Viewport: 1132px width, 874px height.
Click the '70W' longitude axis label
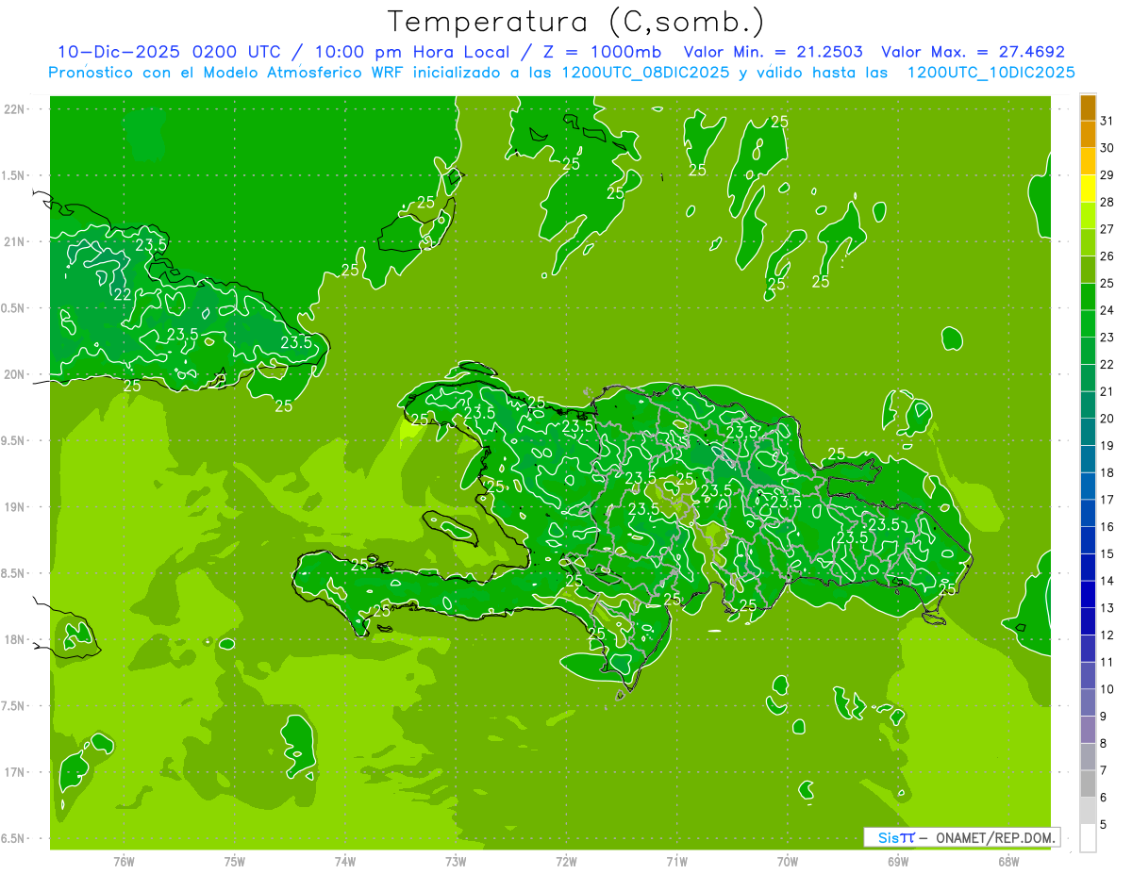(788, 862)
